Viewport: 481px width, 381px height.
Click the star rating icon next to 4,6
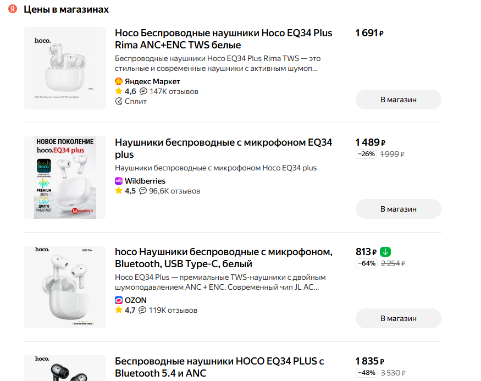tap(119, 91)
